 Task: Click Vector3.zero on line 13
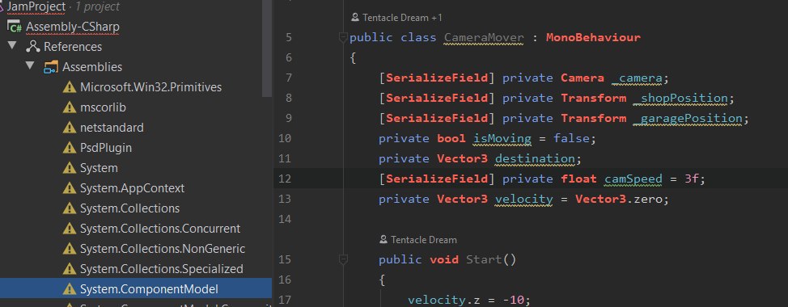point(619,200)
